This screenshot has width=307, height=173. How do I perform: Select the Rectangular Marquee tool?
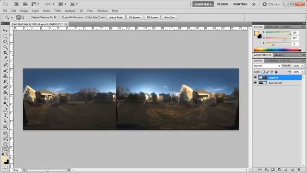point(5,36)
